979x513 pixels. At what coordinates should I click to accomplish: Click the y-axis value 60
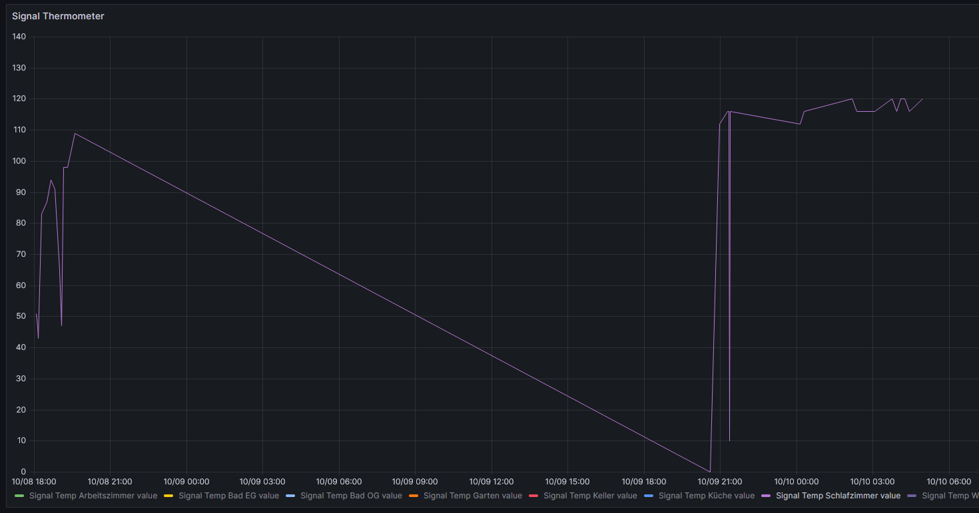point(21,285)
